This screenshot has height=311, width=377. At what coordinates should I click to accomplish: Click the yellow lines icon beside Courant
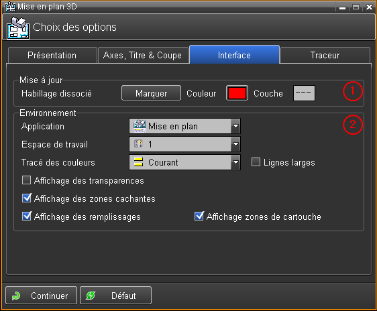pyautogui.click(x=138, y=162)
